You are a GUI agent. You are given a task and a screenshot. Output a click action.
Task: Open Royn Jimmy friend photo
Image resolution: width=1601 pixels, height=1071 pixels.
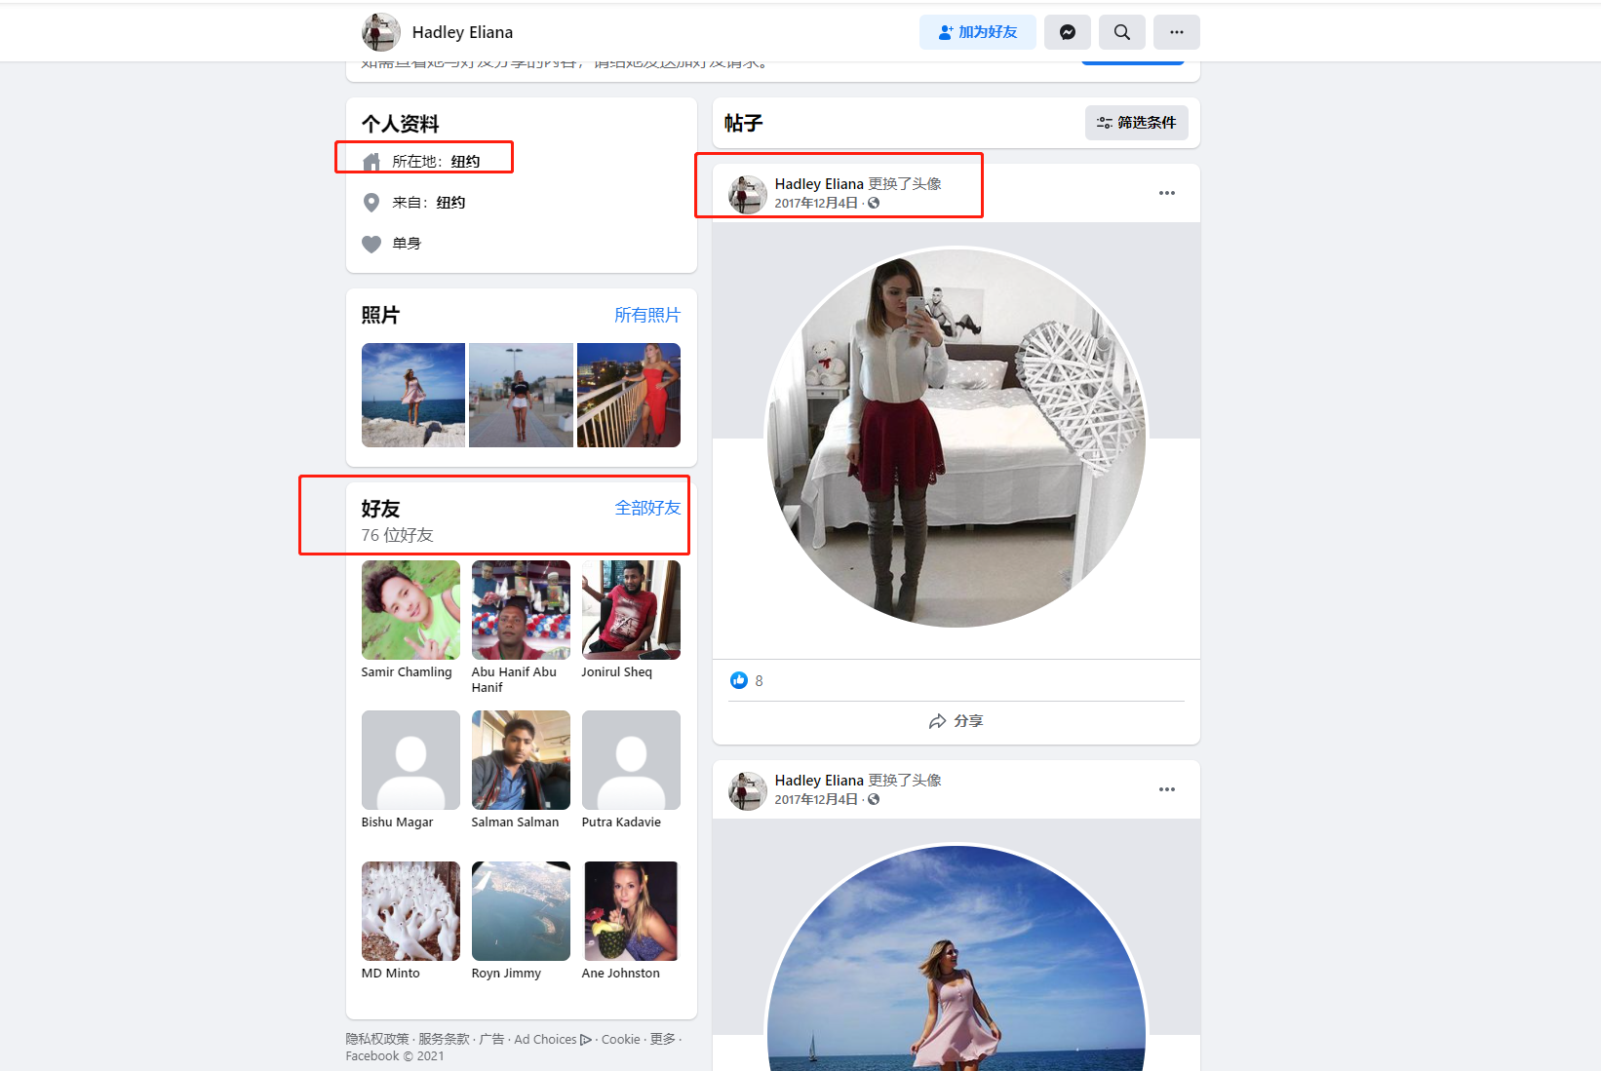521,911
